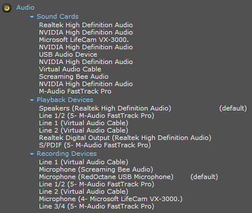Select Microphone (RedOctane USB Microphone) entry
The width and height of the screenshot is (252, 213).
106,177
